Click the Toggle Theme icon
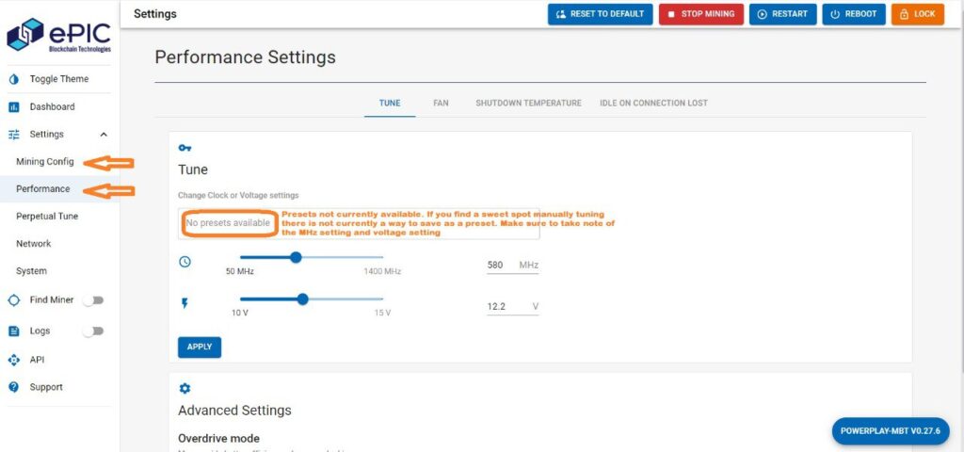The height and width of the screenshot is (452, 964). click(x=14, y=79)
